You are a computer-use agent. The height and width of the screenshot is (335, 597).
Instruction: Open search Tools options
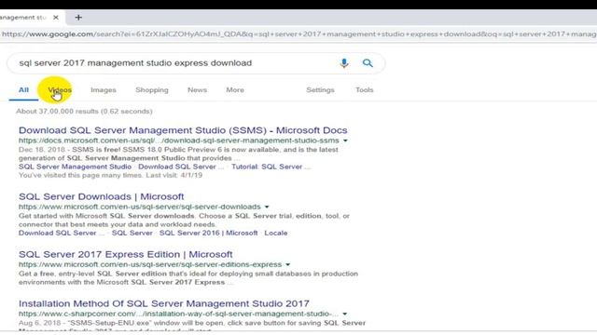click(365, 90)
